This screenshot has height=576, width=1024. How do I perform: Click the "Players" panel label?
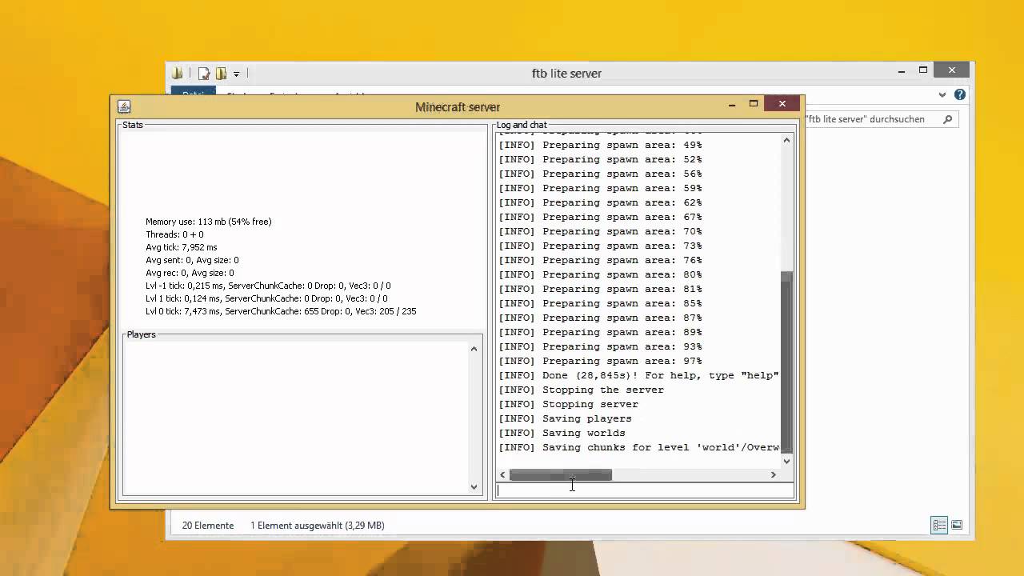(141, 334)
